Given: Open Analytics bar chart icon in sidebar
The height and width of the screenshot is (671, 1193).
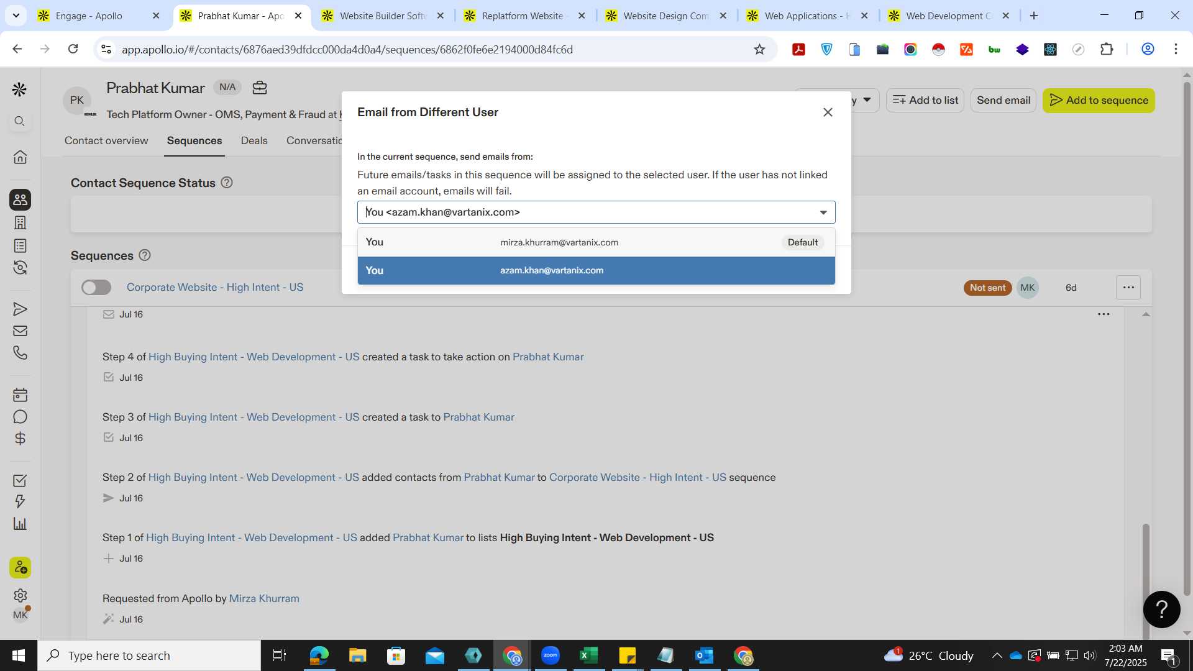Looking at the screenshot, I should [20, 523].
